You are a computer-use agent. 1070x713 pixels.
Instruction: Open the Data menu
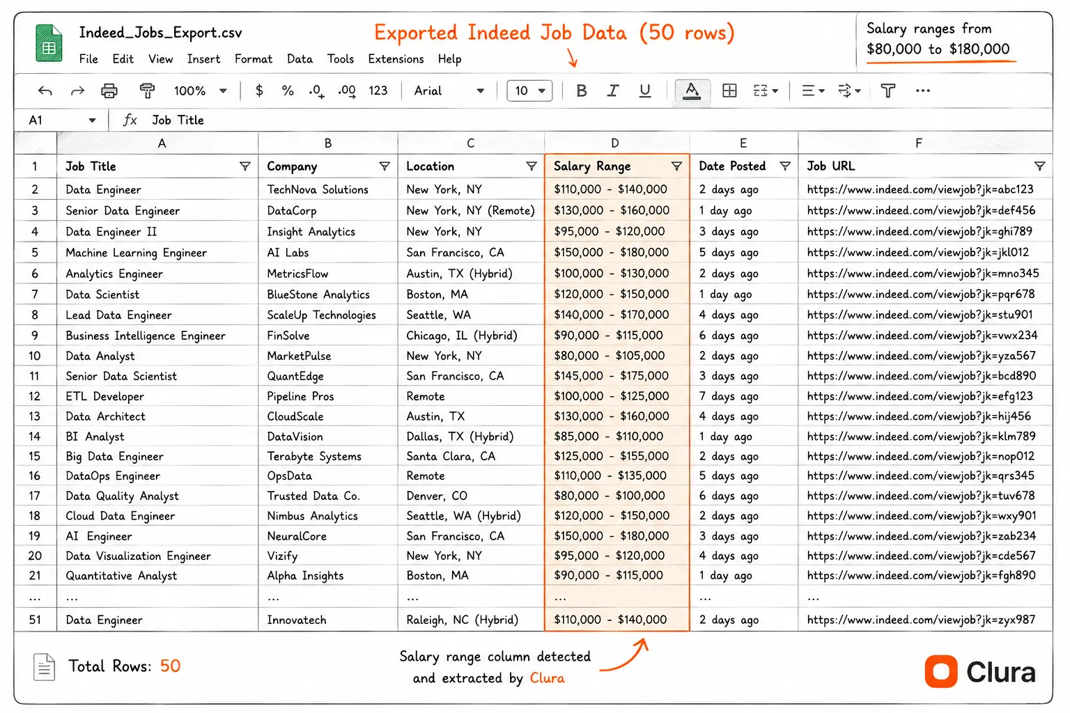coord(300,59)
